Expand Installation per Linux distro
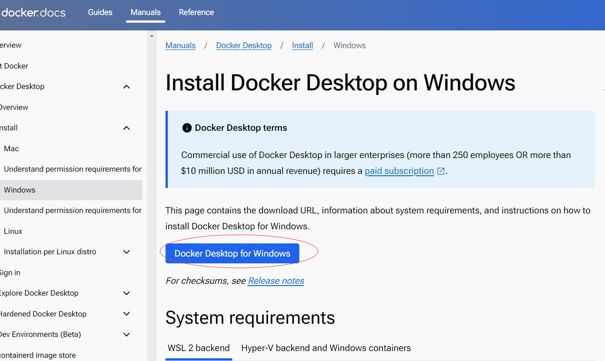 tap(127, 252)
